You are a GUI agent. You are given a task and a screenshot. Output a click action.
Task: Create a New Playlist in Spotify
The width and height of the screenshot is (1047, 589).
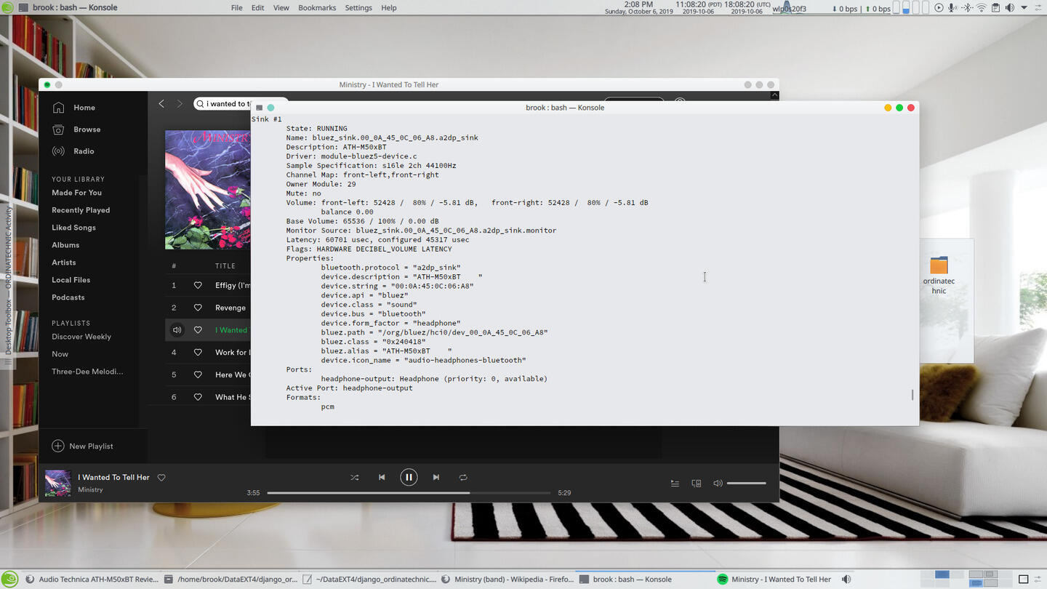click(82, 446)
